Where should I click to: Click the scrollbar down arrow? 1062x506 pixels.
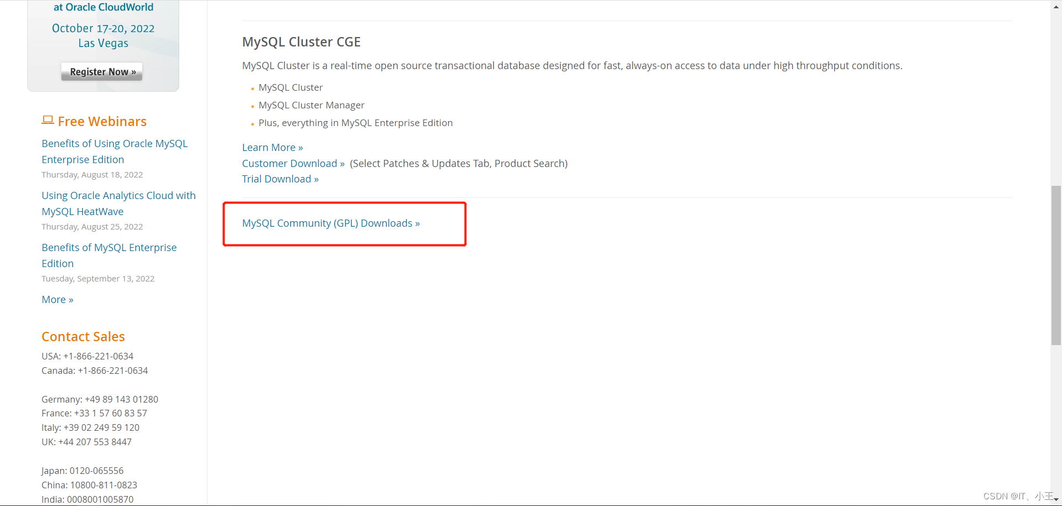pos(1056,500)
